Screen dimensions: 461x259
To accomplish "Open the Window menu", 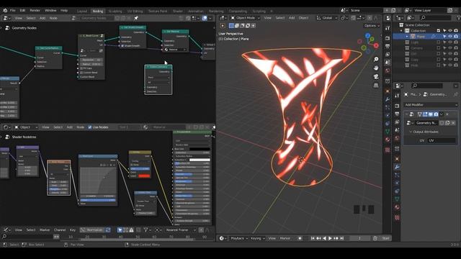I will [50, 10].
